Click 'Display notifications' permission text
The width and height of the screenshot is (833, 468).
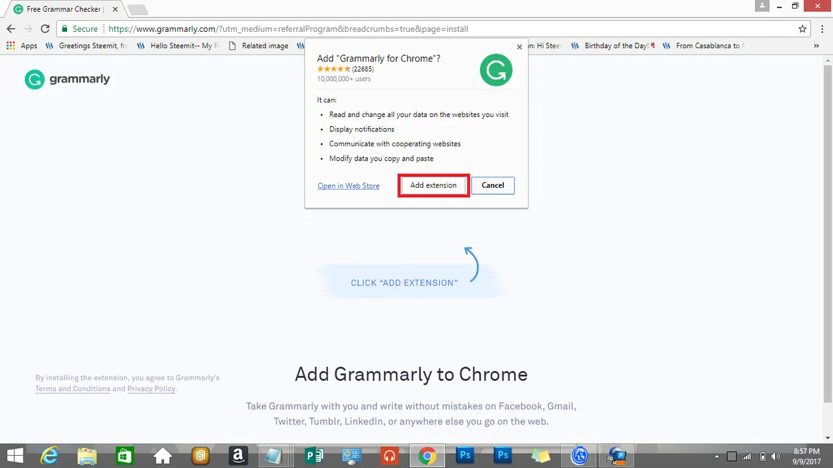362,129
